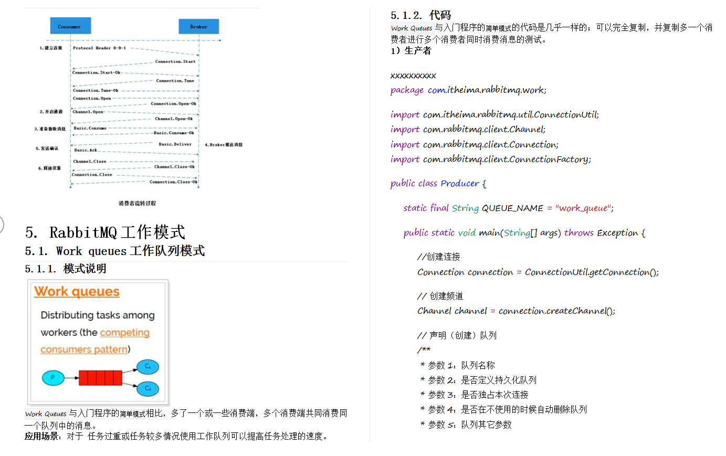Screen dimensions: 726x456
Task: Click the 'Basic.Consume' diagram label
Action: click(90, 128)
